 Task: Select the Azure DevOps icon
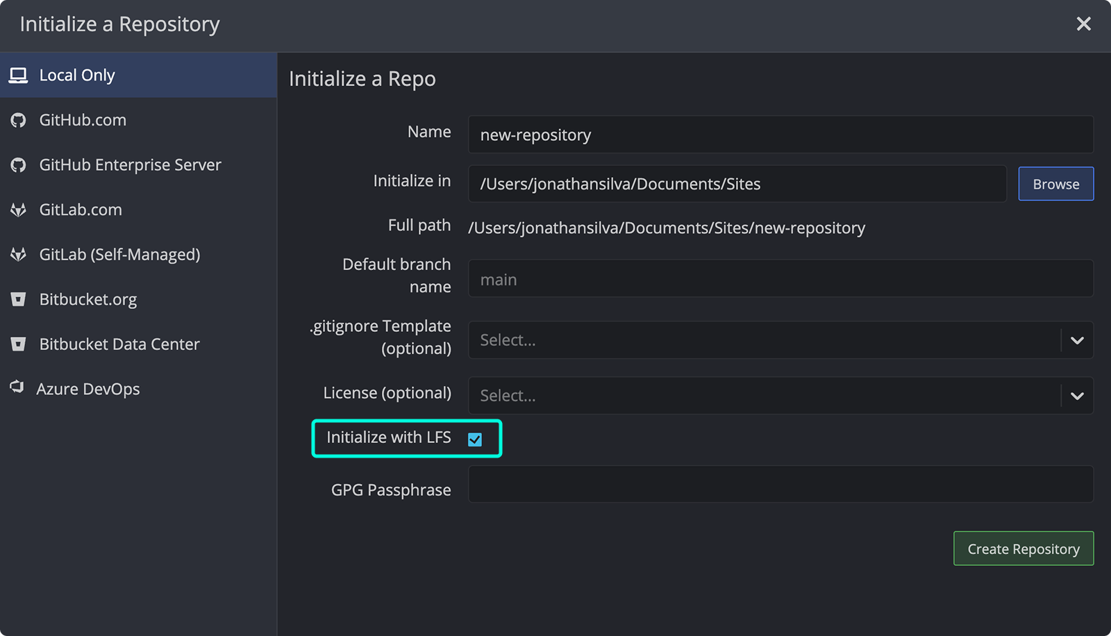(17, 388)
